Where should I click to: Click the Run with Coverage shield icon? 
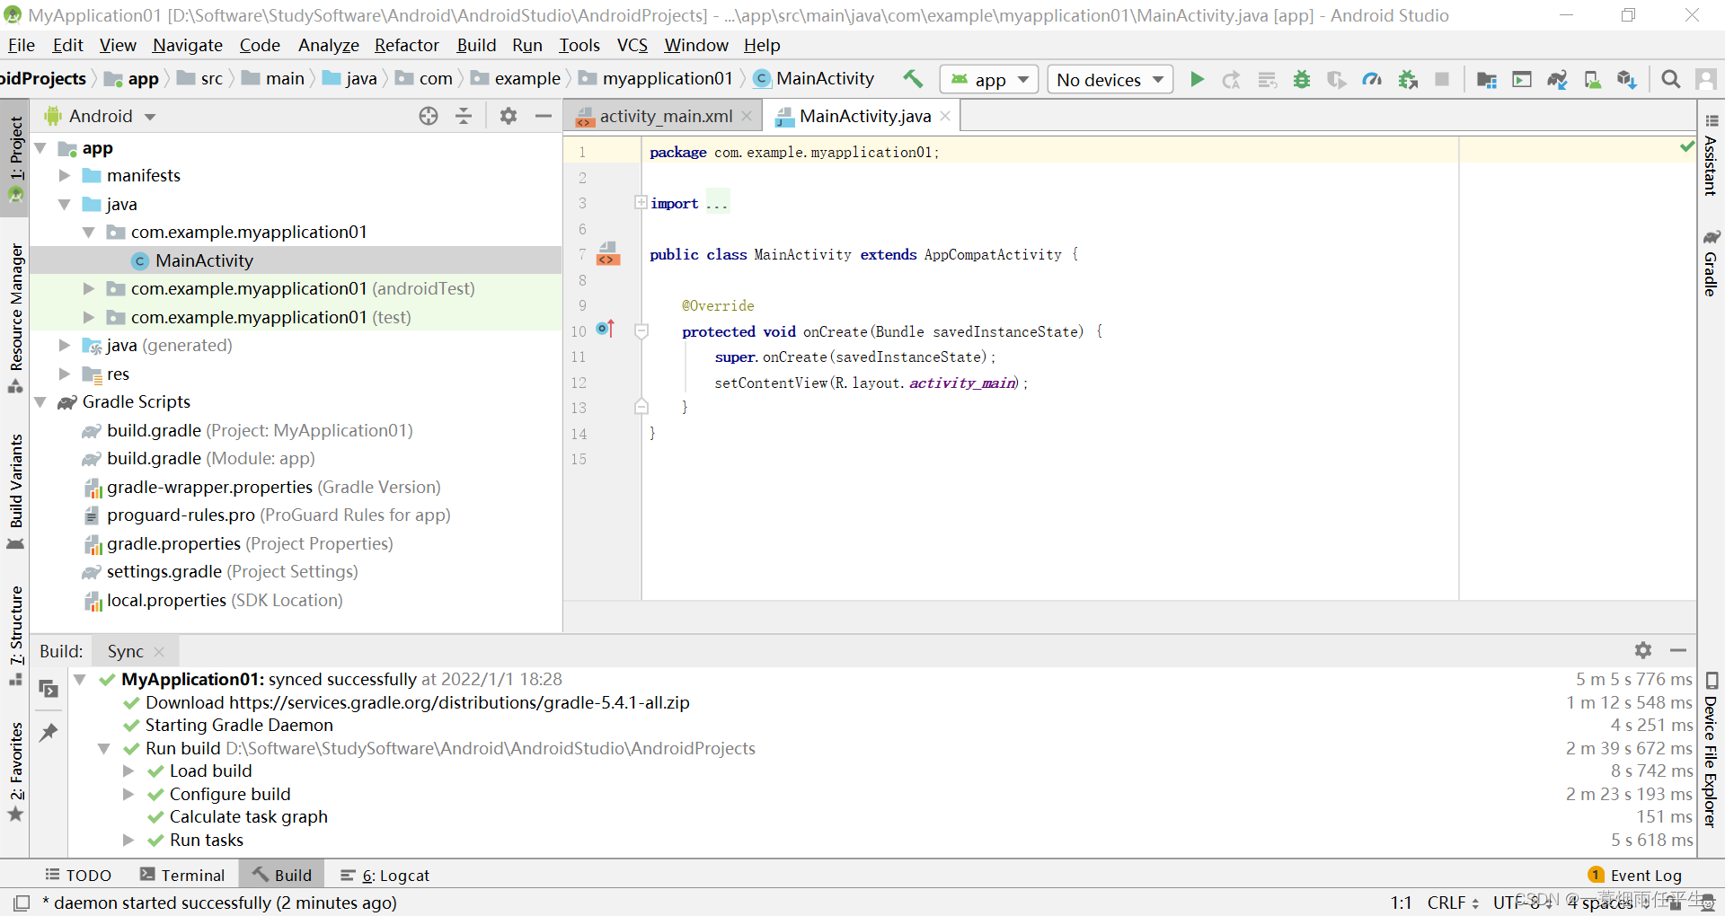[1336, 79]
